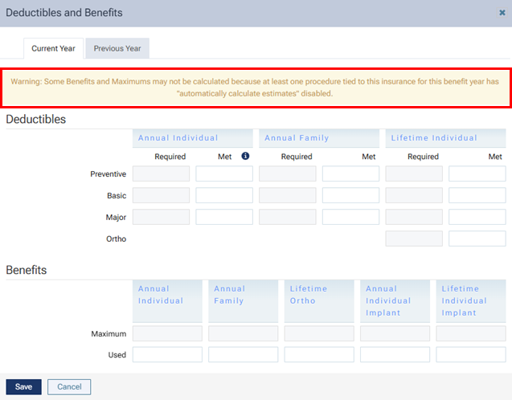Click Used field under Lifetime Individual Implant
Viewport: 512px width, 400px height.
(471, 354)
